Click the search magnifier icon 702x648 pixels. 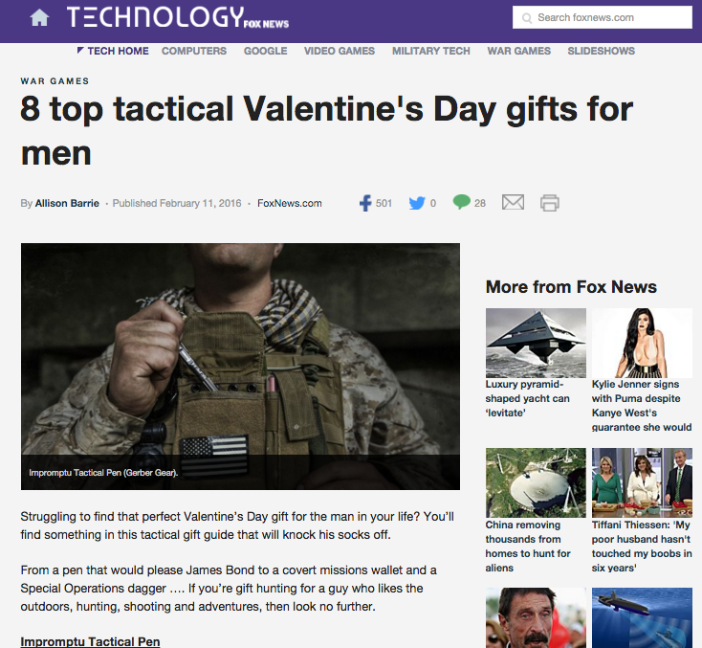coord(527,18)
